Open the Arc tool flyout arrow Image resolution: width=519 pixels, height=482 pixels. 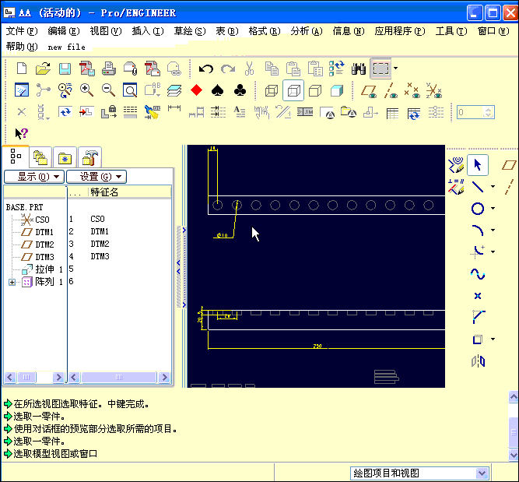[x=493, y=230]
